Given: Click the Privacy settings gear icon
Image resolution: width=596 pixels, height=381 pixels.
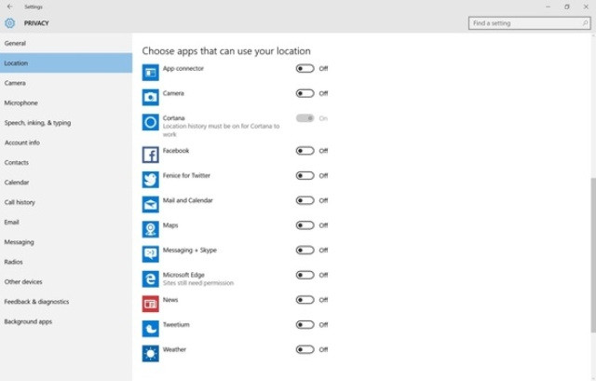Looking at the screenshot, I should click(x=10, y=23).
